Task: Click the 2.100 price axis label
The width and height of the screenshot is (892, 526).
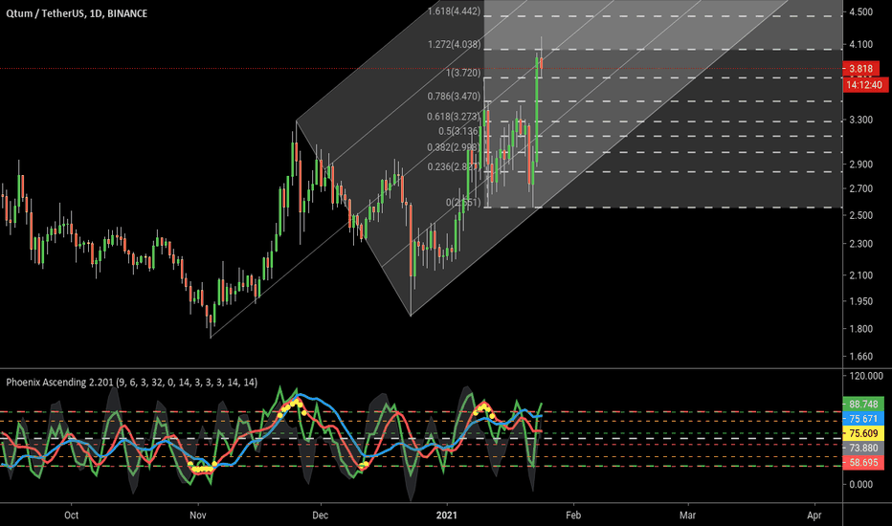Action: (860, 275)
